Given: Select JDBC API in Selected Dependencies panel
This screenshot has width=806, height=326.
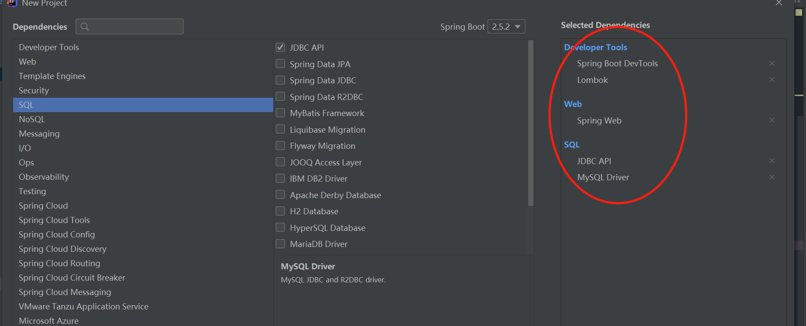Looking at the screenshot, I should [x=594, y=161].
